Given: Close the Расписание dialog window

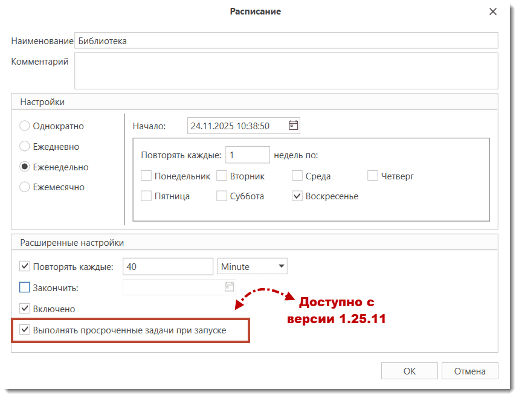Looking at the screenshot, I should 493,11.
